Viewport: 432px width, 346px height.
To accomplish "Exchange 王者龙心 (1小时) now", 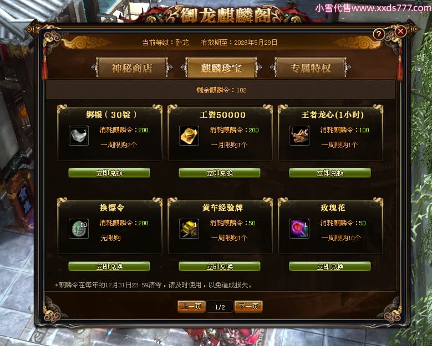I will tap(330, 173).
